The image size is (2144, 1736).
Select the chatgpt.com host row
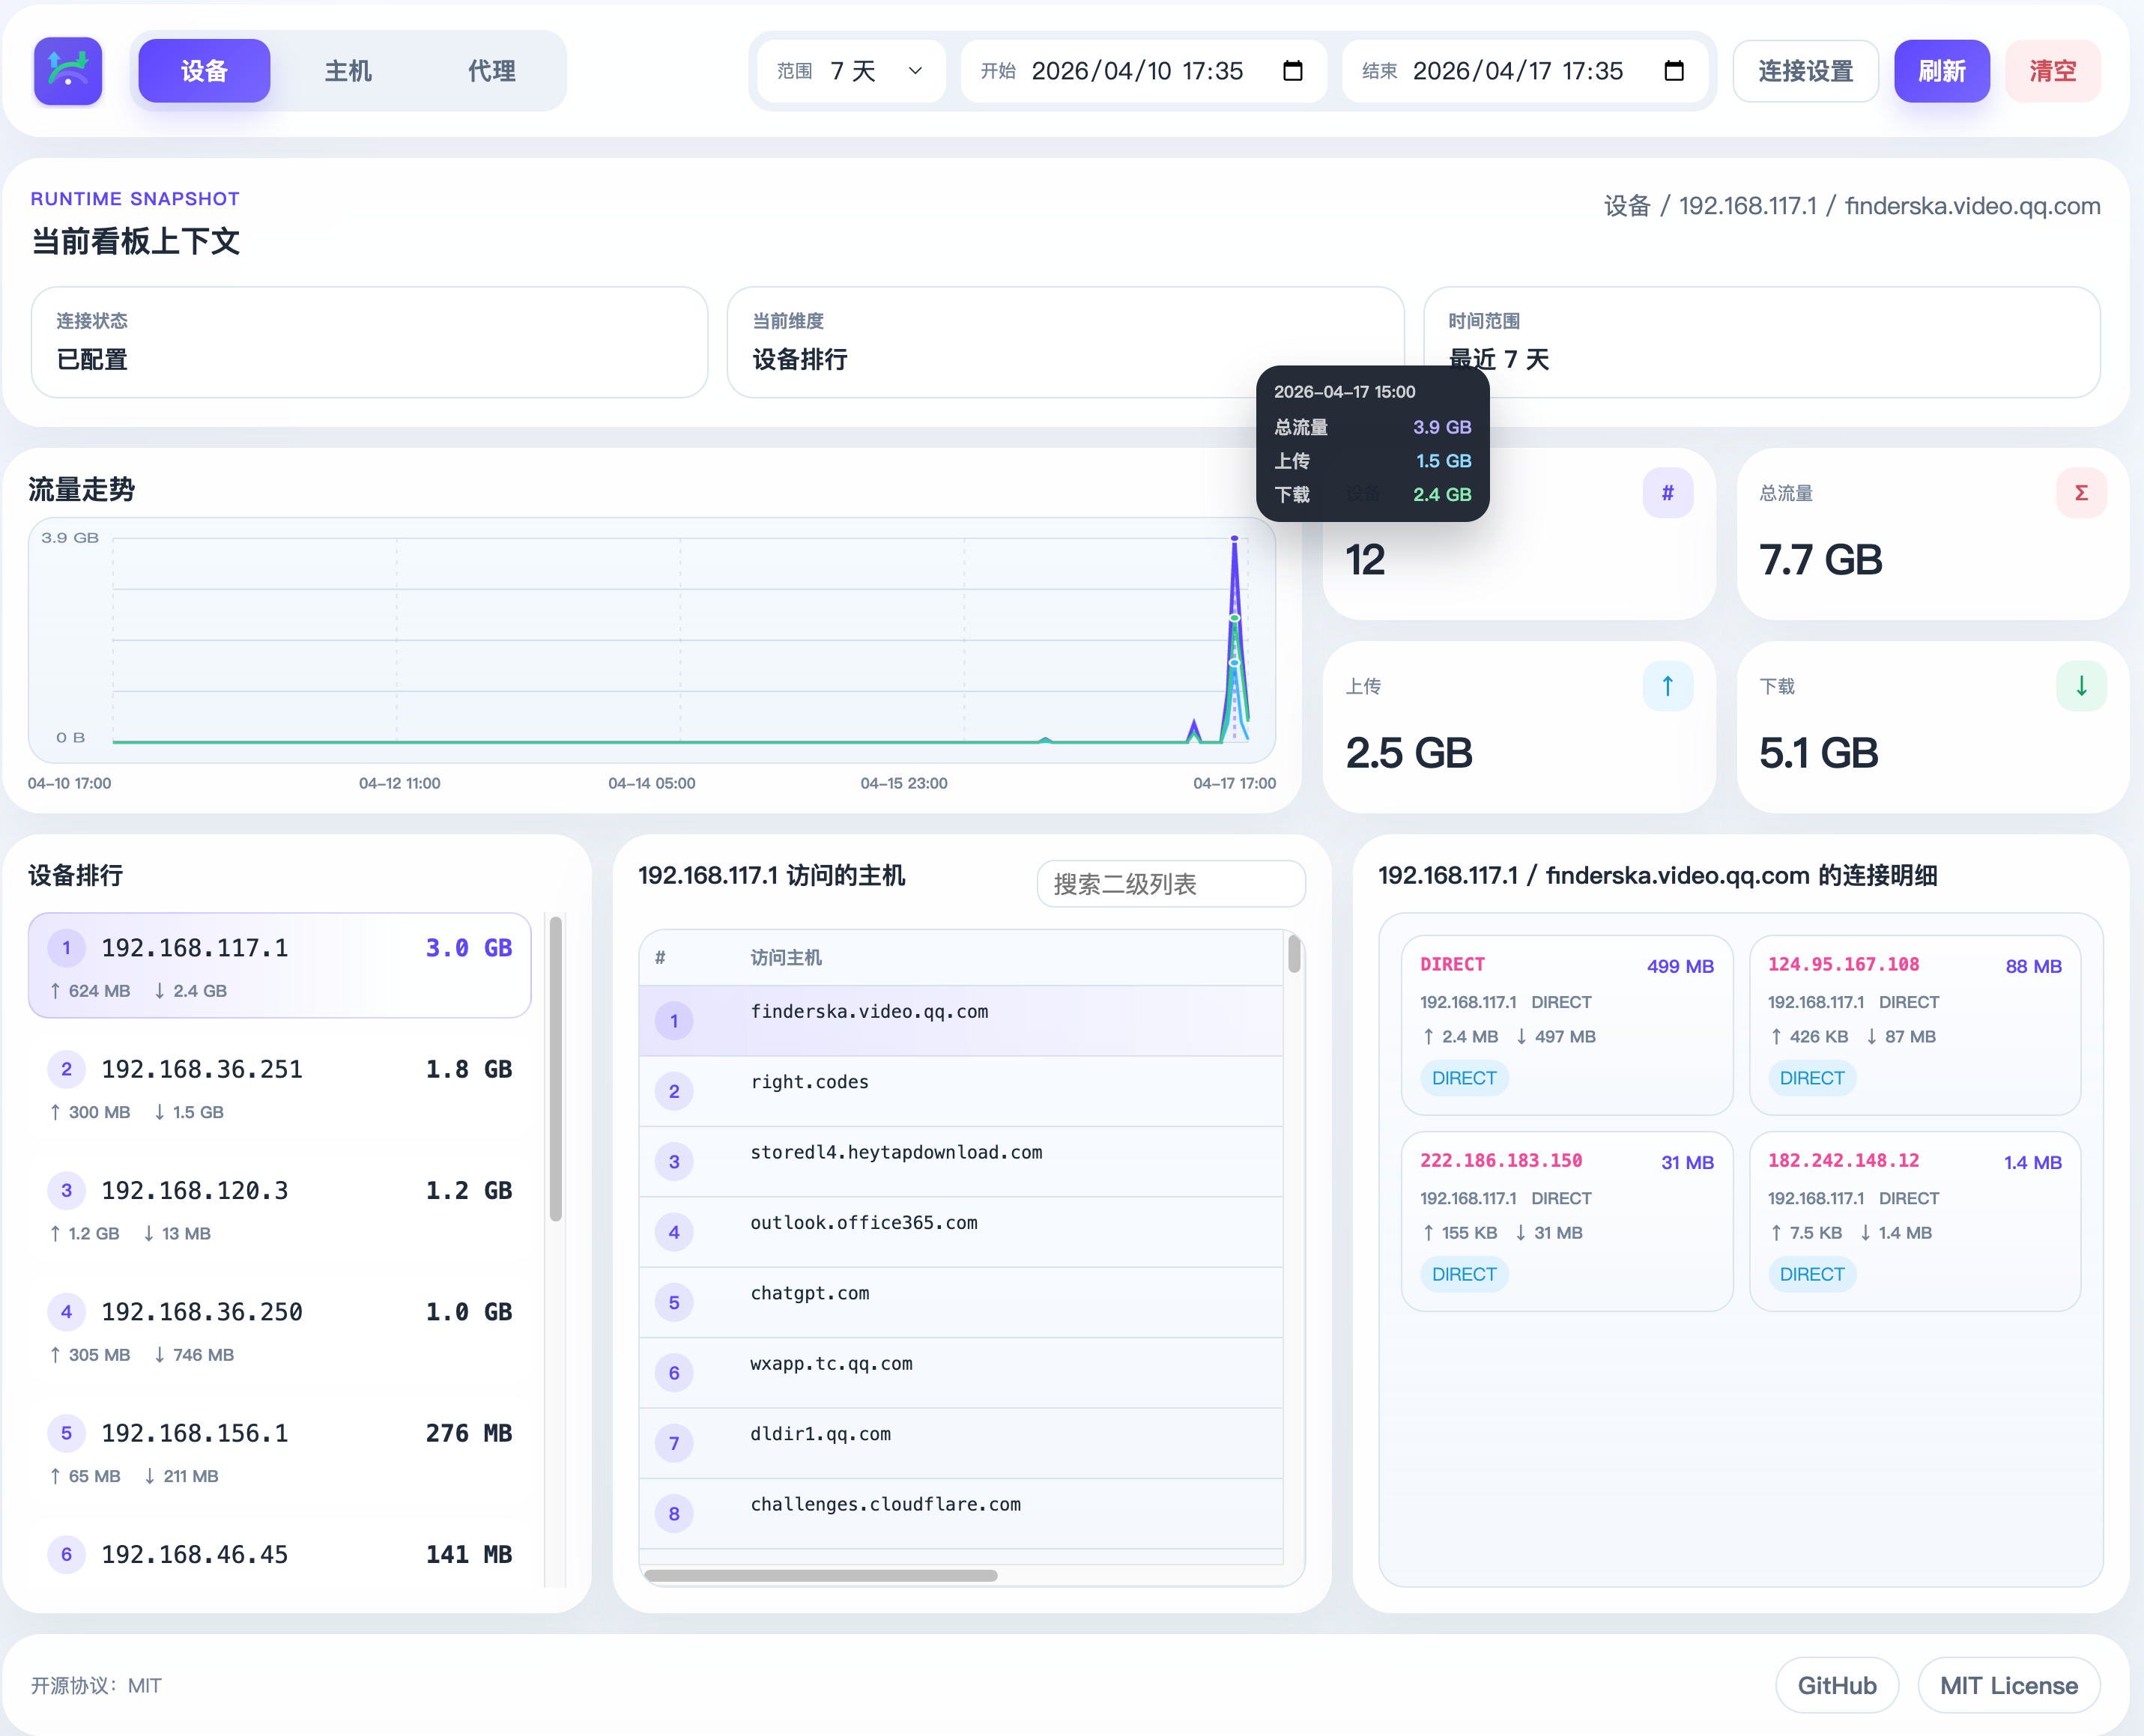click(x=960, y=1302)
